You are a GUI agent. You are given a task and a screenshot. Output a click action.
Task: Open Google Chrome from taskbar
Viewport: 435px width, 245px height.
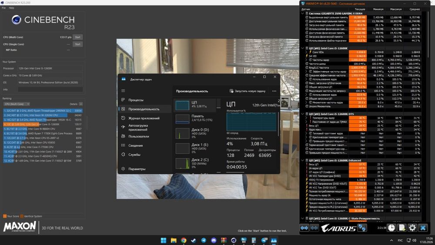point(184,240)
